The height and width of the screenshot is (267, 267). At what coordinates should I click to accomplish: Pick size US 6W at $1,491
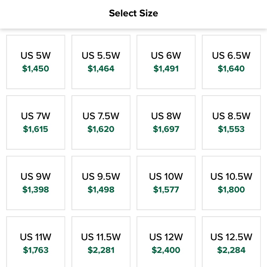166,62
